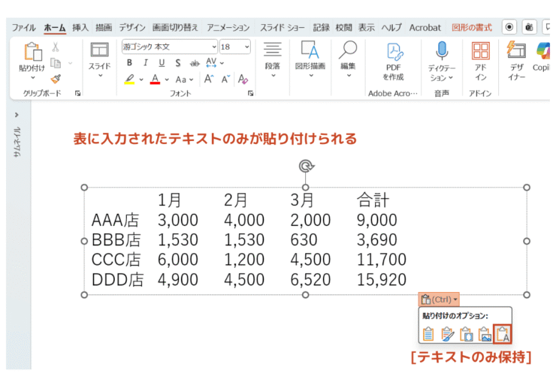Click the Cut scissors icon
Viewport: 556px width, 379px height.
[x=56, y=47]
